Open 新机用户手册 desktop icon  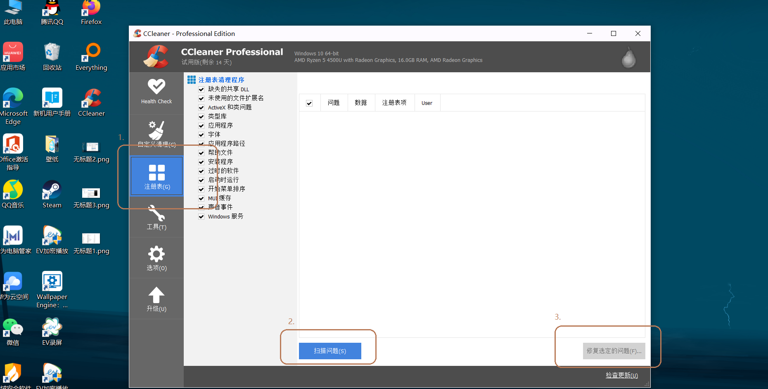[x=52, y=102]
